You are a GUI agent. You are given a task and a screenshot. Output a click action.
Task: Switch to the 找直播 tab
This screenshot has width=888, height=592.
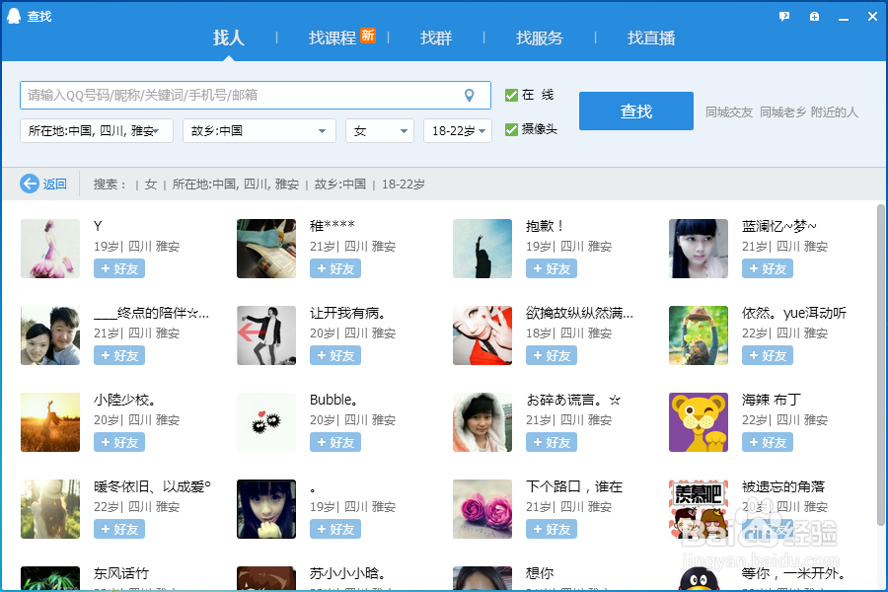651,37
